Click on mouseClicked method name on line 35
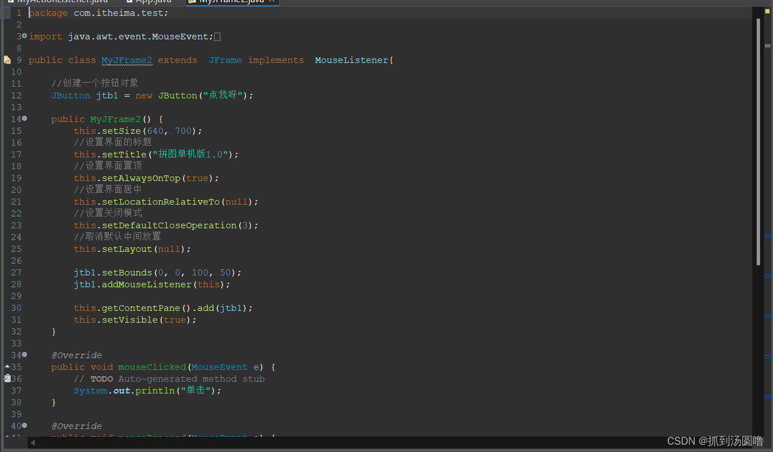This screenshot has width=773, height=452. (152, 367)
